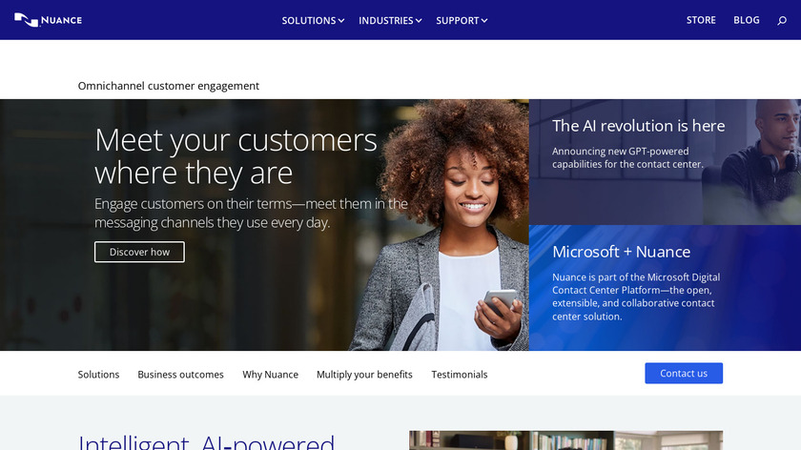Expand the Industries dropdown menu
Viewport: 801px width, 450px height.
tap(390, 20)
